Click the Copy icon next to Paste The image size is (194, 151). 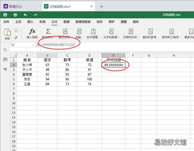click(x=16, y=30)
